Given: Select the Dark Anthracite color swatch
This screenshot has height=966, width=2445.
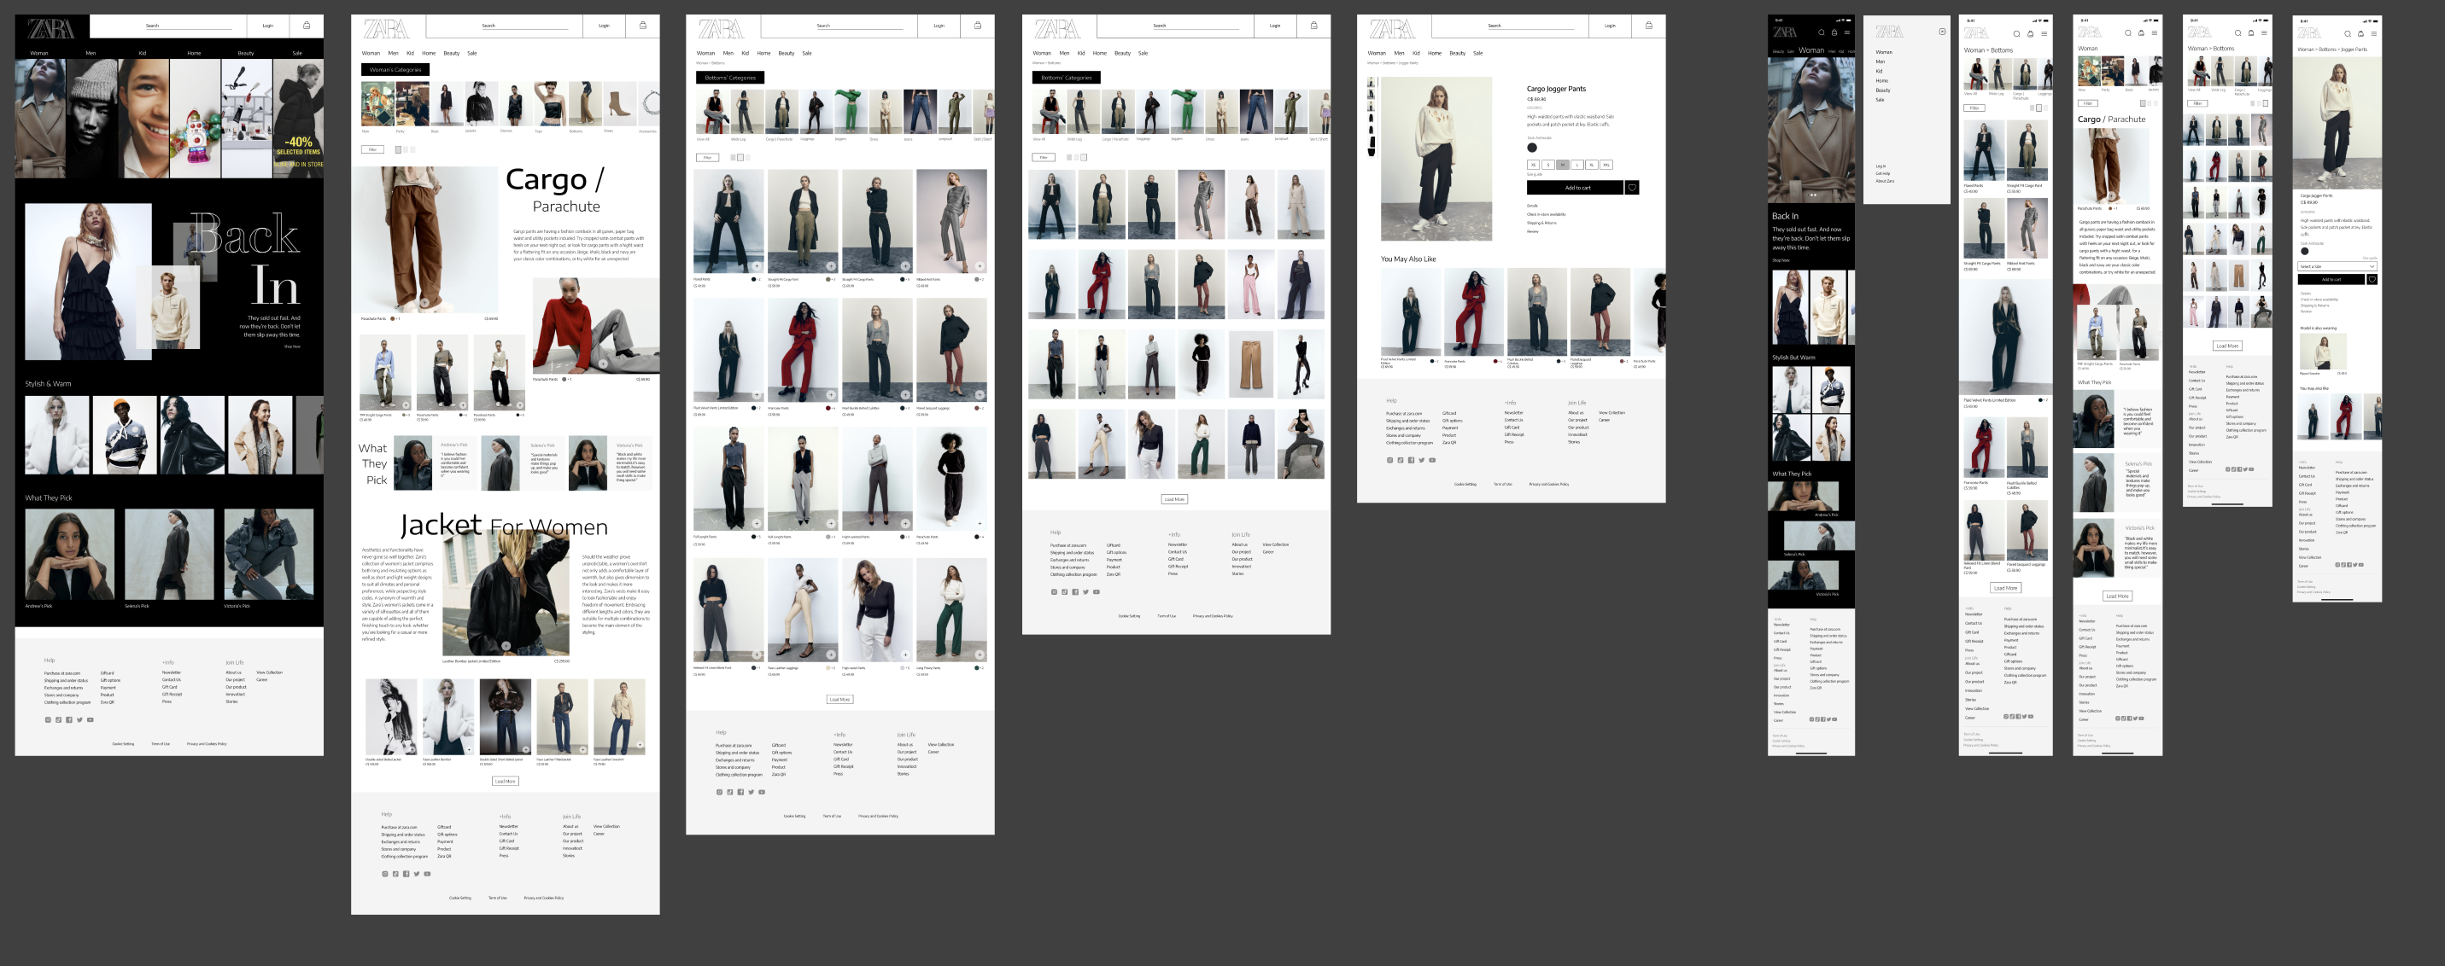Looking at the screenshot, I should coord(1532,148).
